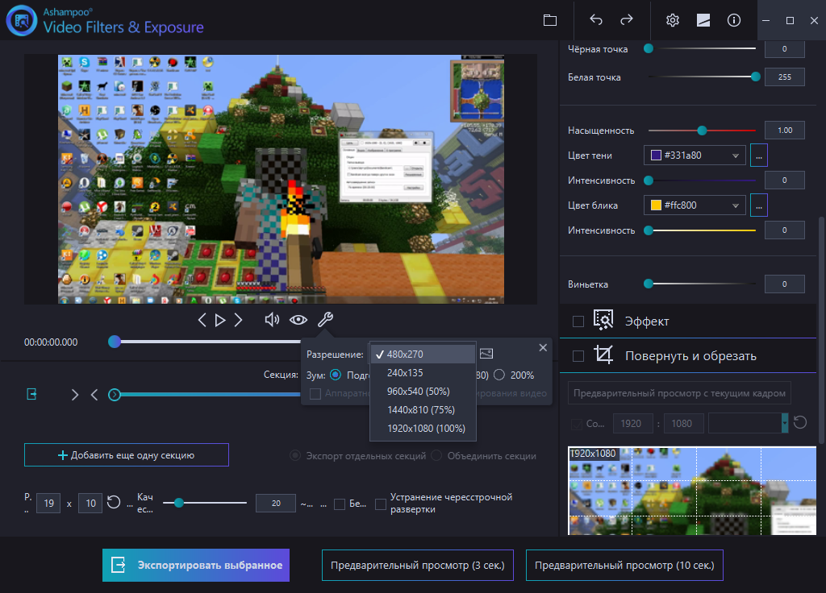Select Экспорт отдельных секций radio
826x593 pixels.
click(x=295, y=456)
